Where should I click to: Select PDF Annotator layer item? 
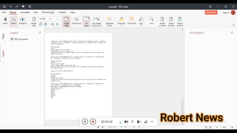[x=19, y=39]
